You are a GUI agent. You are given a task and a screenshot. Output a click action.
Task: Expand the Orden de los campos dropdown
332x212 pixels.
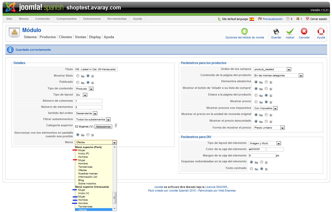[272, 69]
